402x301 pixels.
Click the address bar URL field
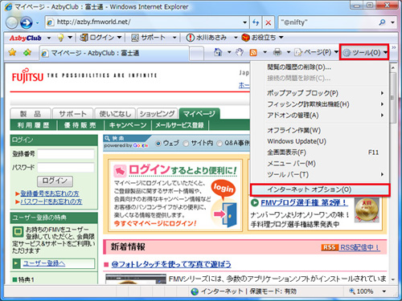pos(146,22)
